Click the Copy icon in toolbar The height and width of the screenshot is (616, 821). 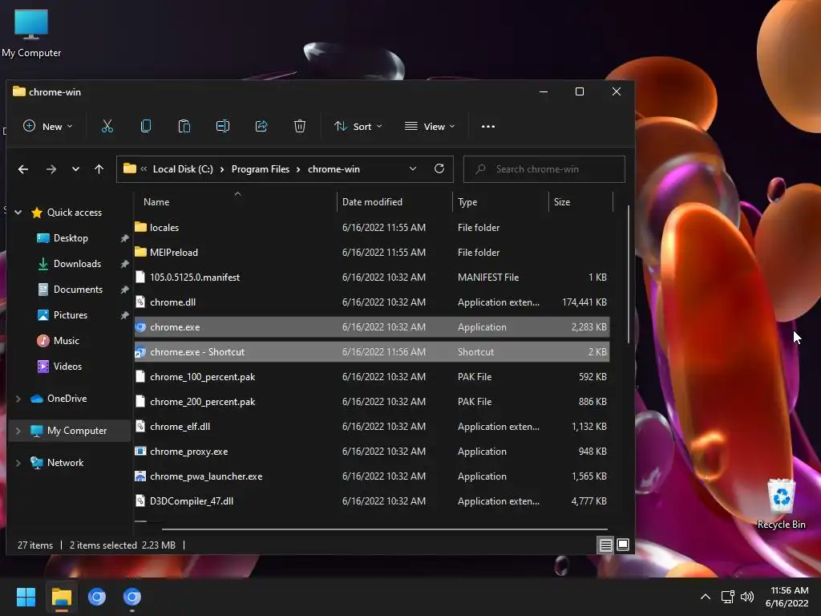[x=146, y=126]
